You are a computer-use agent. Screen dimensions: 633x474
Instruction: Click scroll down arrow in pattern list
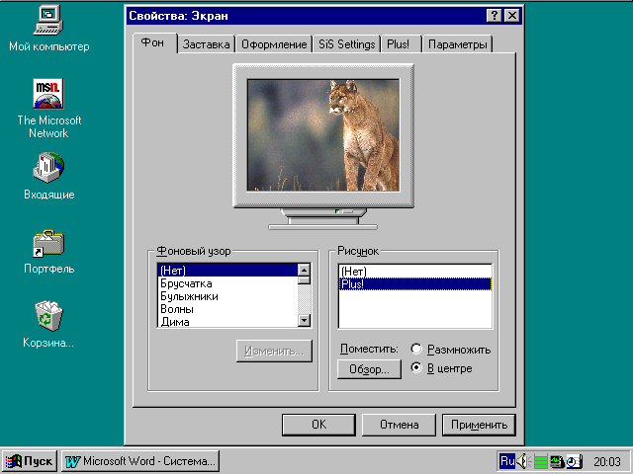point(304,320)
